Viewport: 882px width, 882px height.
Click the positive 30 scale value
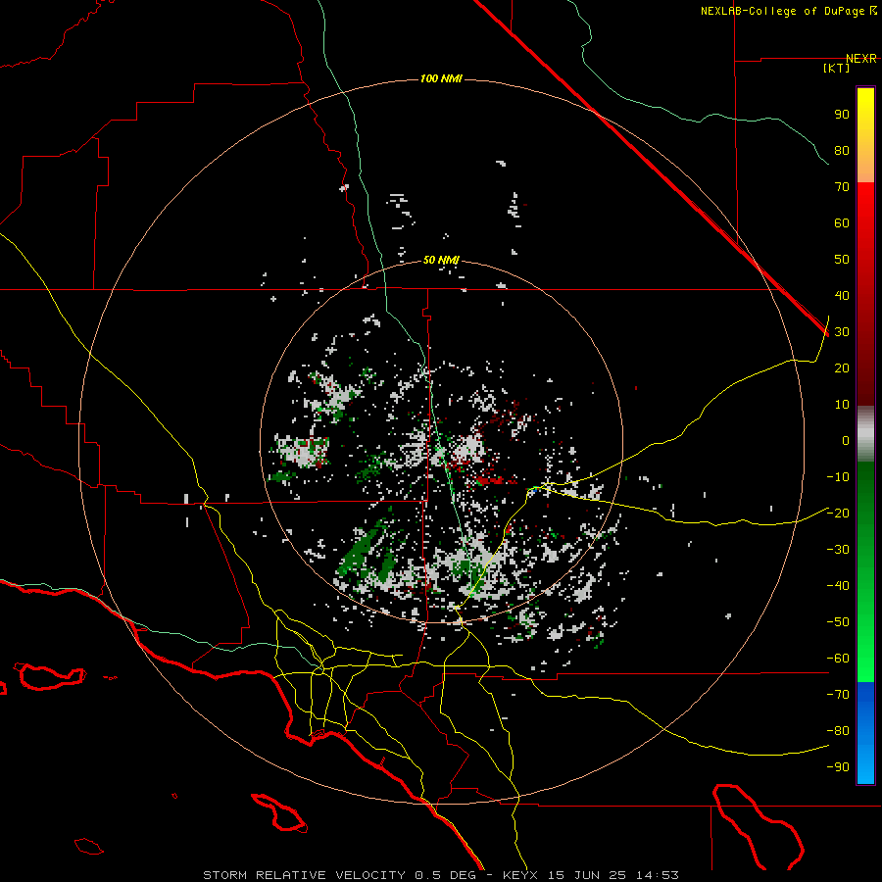pyautogui.click(x=842, y=332)
